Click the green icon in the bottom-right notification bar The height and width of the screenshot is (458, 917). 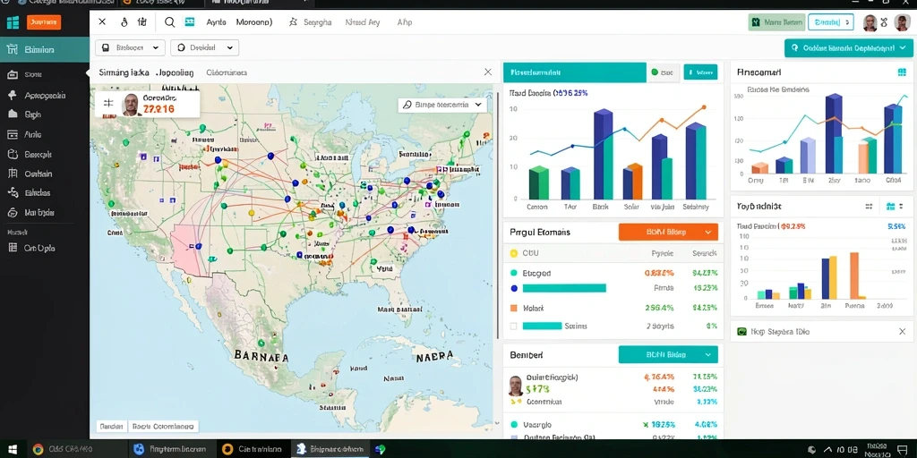[741, 331]
